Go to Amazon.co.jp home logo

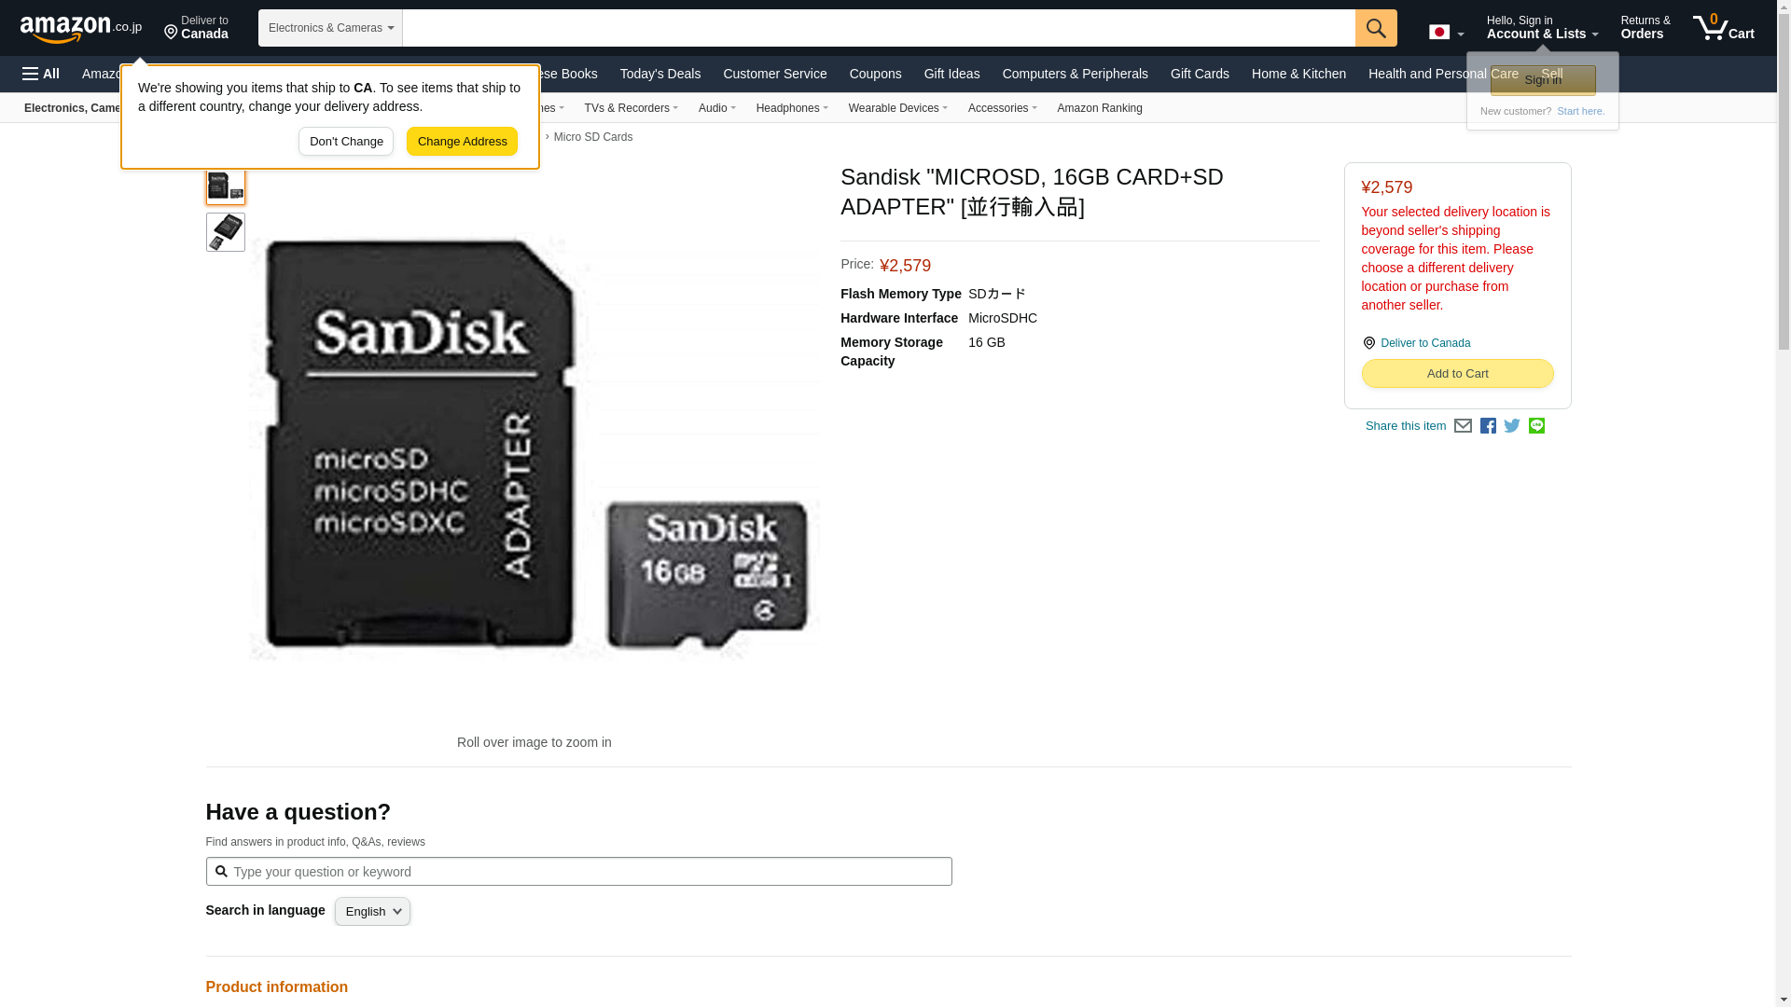click(x=81, y=28)
